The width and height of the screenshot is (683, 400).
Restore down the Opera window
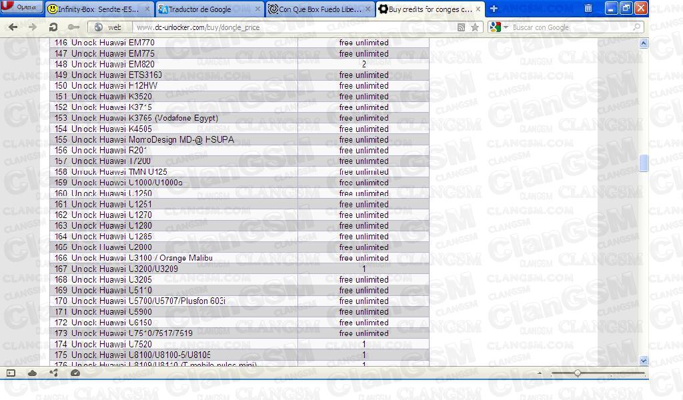626,8
